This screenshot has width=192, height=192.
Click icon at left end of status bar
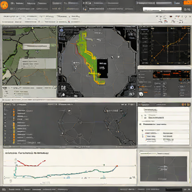(x=4, y=189)
